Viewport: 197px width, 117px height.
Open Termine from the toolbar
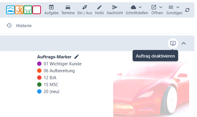[68, 10]
